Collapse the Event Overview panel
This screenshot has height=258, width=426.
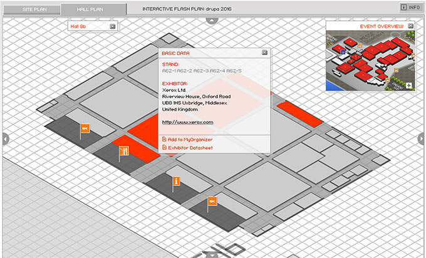coord(410,26)
